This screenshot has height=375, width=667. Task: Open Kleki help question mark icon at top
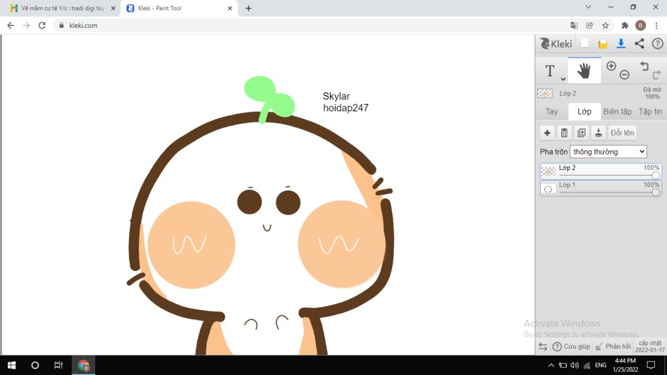point(658,44)
